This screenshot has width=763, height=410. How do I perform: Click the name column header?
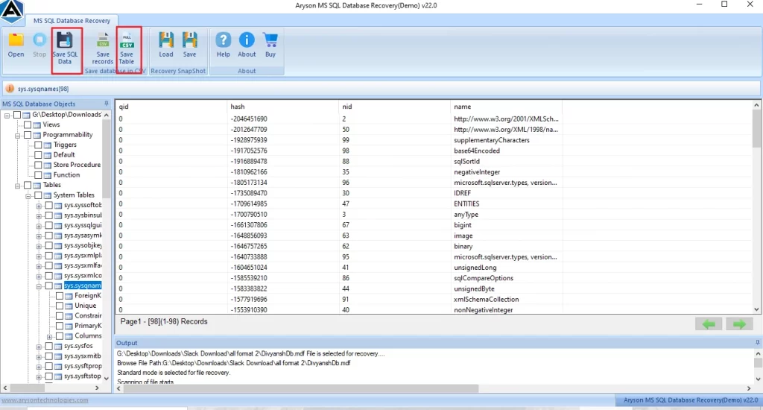[506, 107]
